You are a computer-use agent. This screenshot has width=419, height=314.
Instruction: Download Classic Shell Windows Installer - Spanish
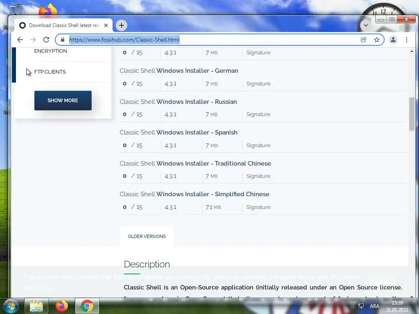[178, 132]
